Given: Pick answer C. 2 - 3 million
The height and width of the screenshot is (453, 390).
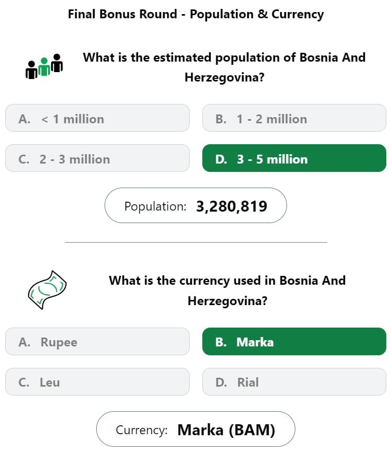Looking at the screenshot, I should point(97,158).
